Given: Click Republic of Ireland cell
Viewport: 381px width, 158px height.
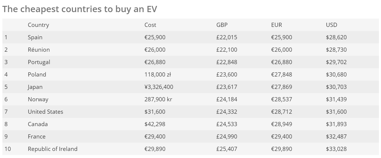Looking at the screenshot, I should pos(53,149).
